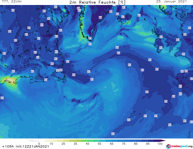Viewport: 193px width, 149px height.
Task: Click the "99" contour label stacked above a "90"
Action: 78,8
